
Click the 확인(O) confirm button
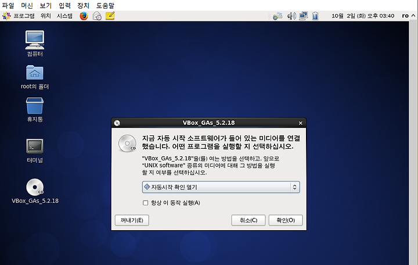(286, 220)
